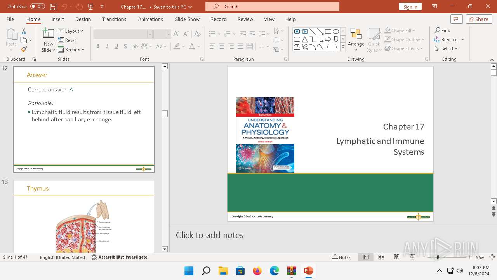The width and height of the screenshot is (497, 280).
Task: Click the Bullets list icon
Action: pos(212,34)
